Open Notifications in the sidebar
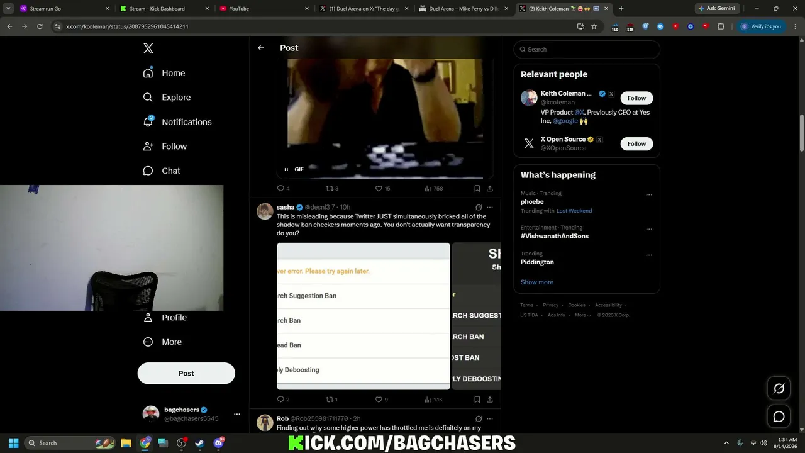The height and width of the screenshot is (453, 805). point(177,122)
